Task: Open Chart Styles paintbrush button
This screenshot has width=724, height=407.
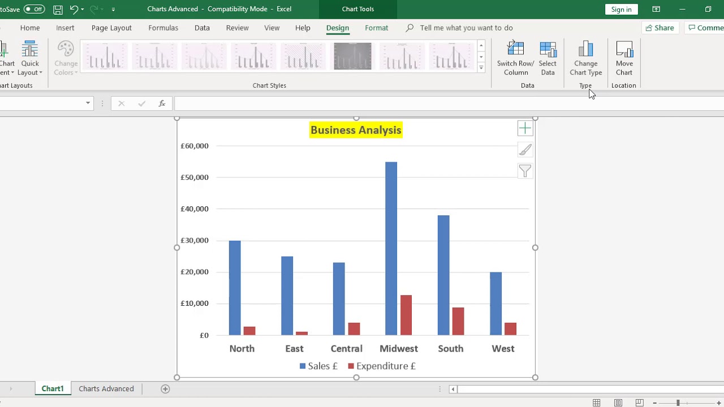Action: pyautogui.click(x=525, y=150)
